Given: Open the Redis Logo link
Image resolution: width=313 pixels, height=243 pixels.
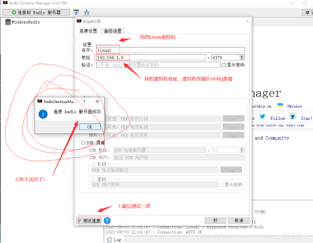Looking at the screenshot, I should pyautogui.click(x=296, y=125).
